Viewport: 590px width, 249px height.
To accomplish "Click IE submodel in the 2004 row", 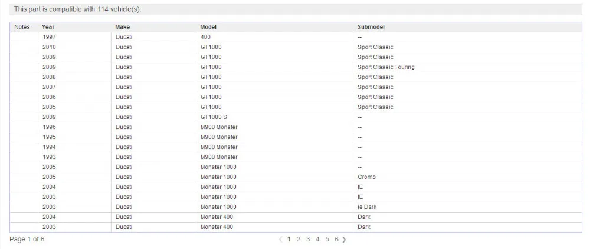I will tap(360, 187).
